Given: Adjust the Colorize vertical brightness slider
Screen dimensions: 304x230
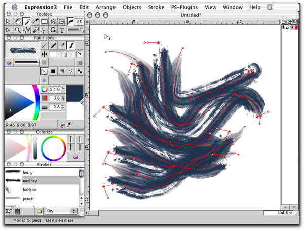Looking at the screenshot, I should [x=35, y=148].
